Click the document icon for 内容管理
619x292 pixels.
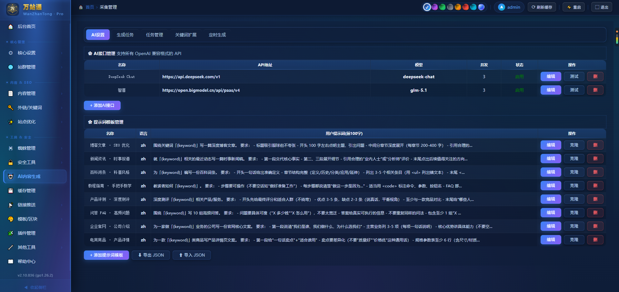(11, 94)
